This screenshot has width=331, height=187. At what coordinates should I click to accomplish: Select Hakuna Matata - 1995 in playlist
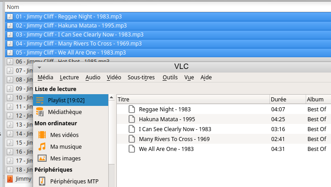(x=167, y=119)
